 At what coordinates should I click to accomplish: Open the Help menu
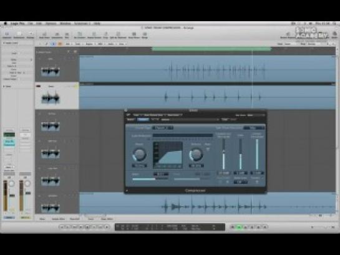[x=97, y=23]
